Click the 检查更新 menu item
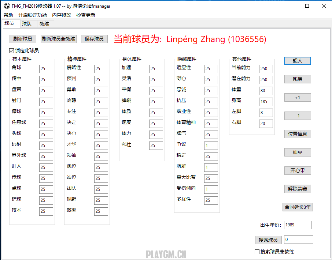The width and height of the screenshot is (332, 260). click(86, 15)
